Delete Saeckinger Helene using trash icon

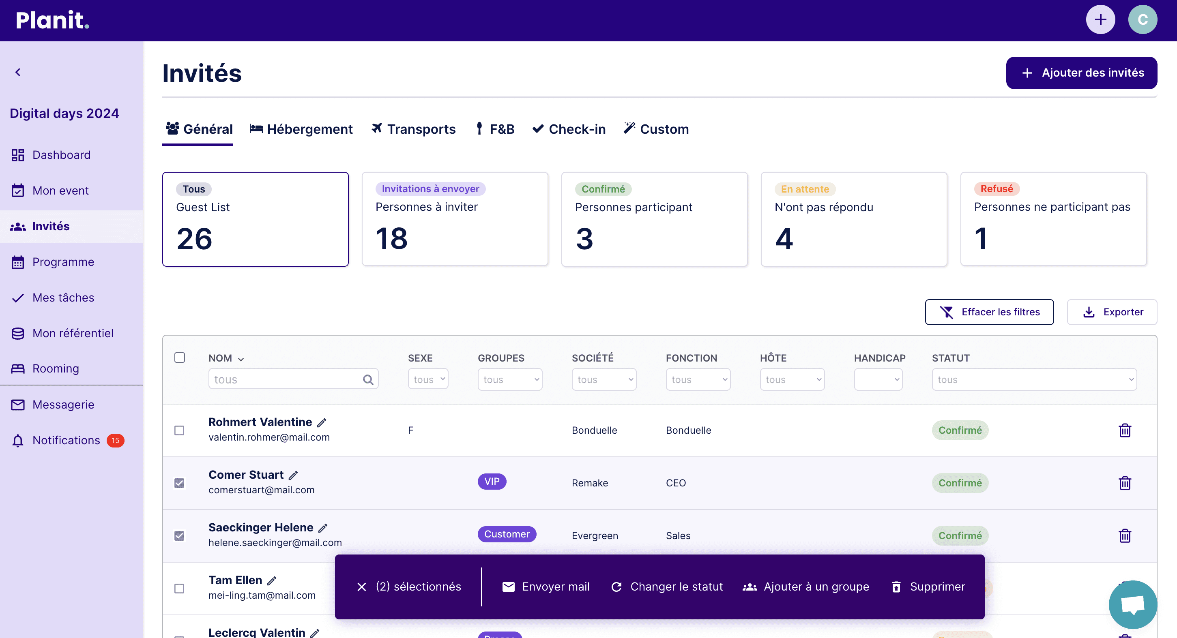pos(1124,536)
